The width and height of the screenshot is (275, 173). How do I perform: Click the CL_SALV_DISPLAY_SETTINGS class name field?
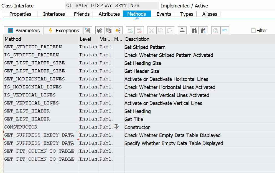pyautogui.click(x=112, y=6)
